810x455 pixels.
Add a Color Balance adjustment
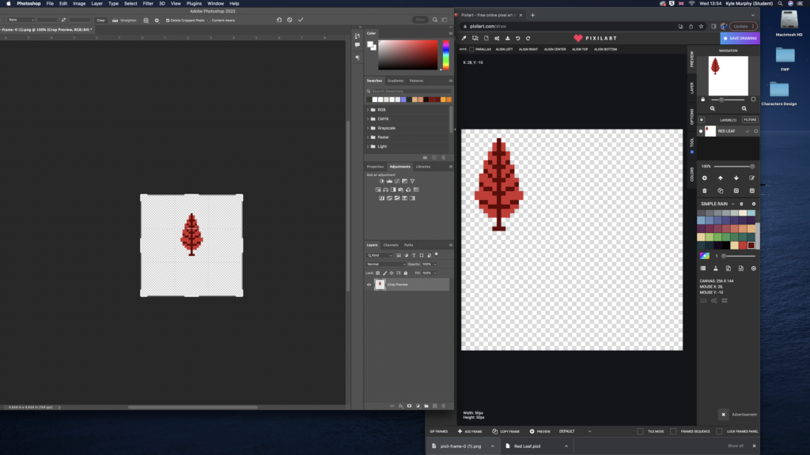pos(385,190)
